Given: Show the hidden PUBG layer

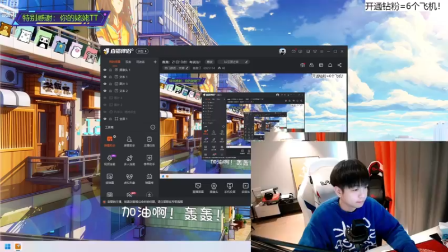Looking at the screenshot, I should (x=105, y=111).
